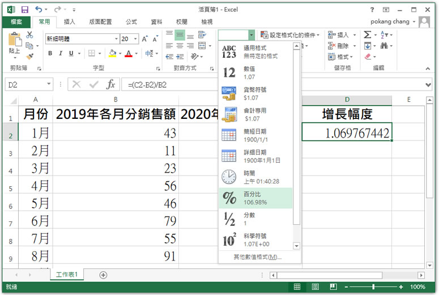Toggle center horizontal alignment
Image resolution: width=439 pixels, height=295 pixels.
(180, 46)
